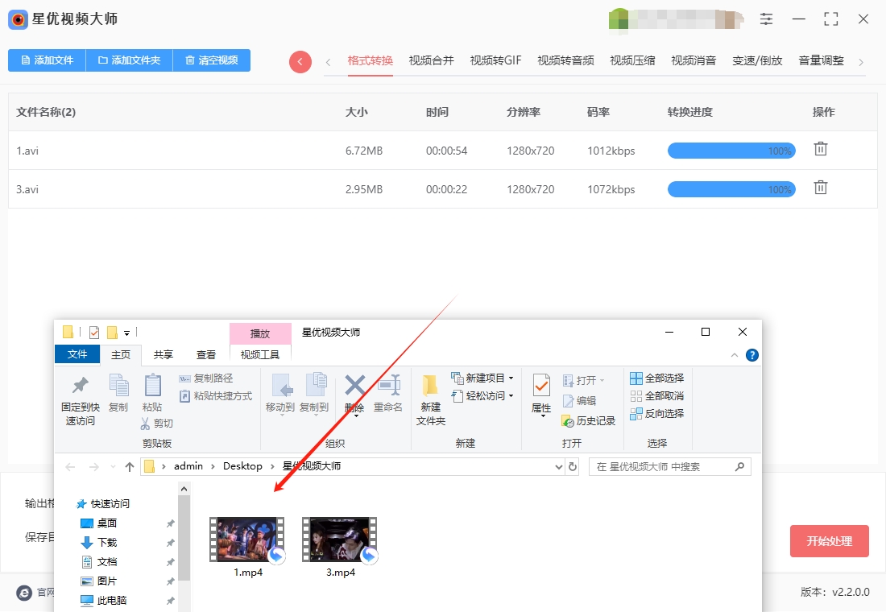Open the 变速/倒放 tab
The height and width of the screenshot is (612, 886).
click(757, 60)
